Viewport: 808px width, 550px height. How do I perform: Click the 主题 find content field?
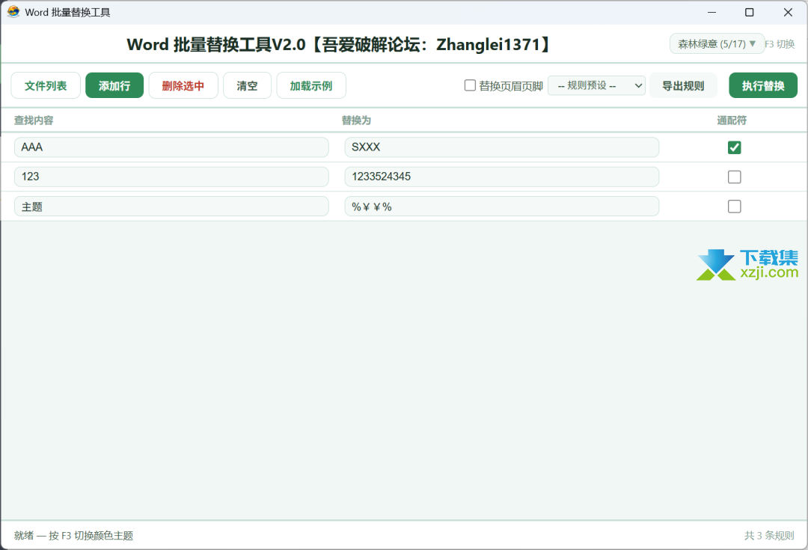click(x=171, y=207)
